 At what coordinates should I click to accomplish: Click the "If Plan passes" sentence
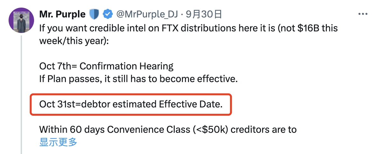(x=138, y=79)
